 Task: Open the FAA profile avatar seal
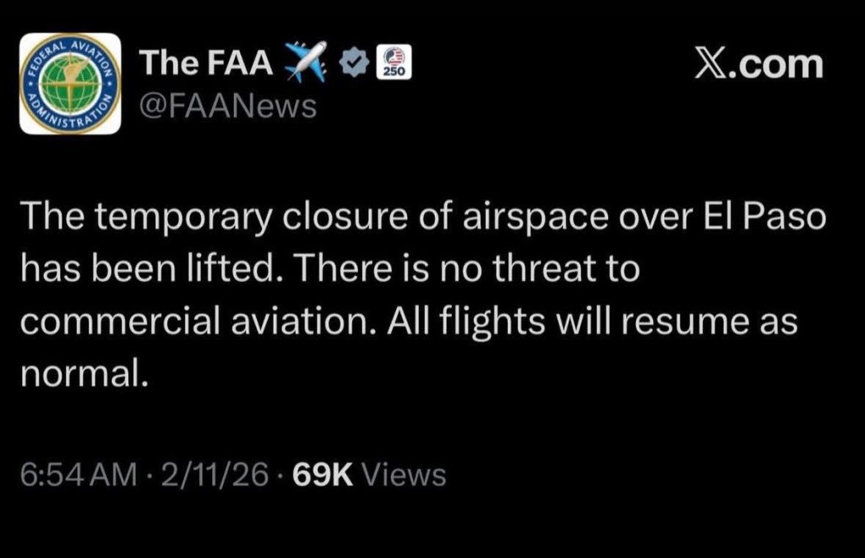point(70,84)
